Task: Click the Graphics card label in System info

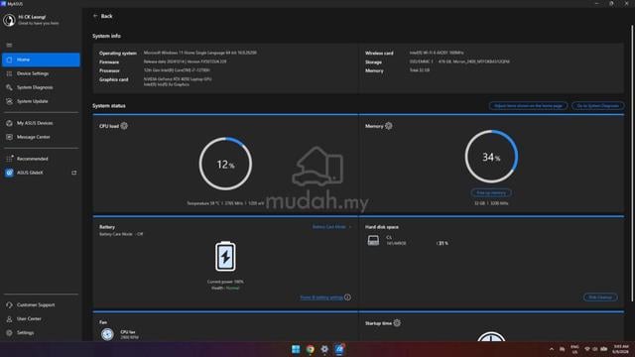Action: [114, 79]
